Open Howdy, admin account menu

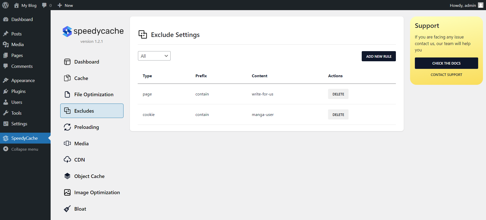pos(466,5)
